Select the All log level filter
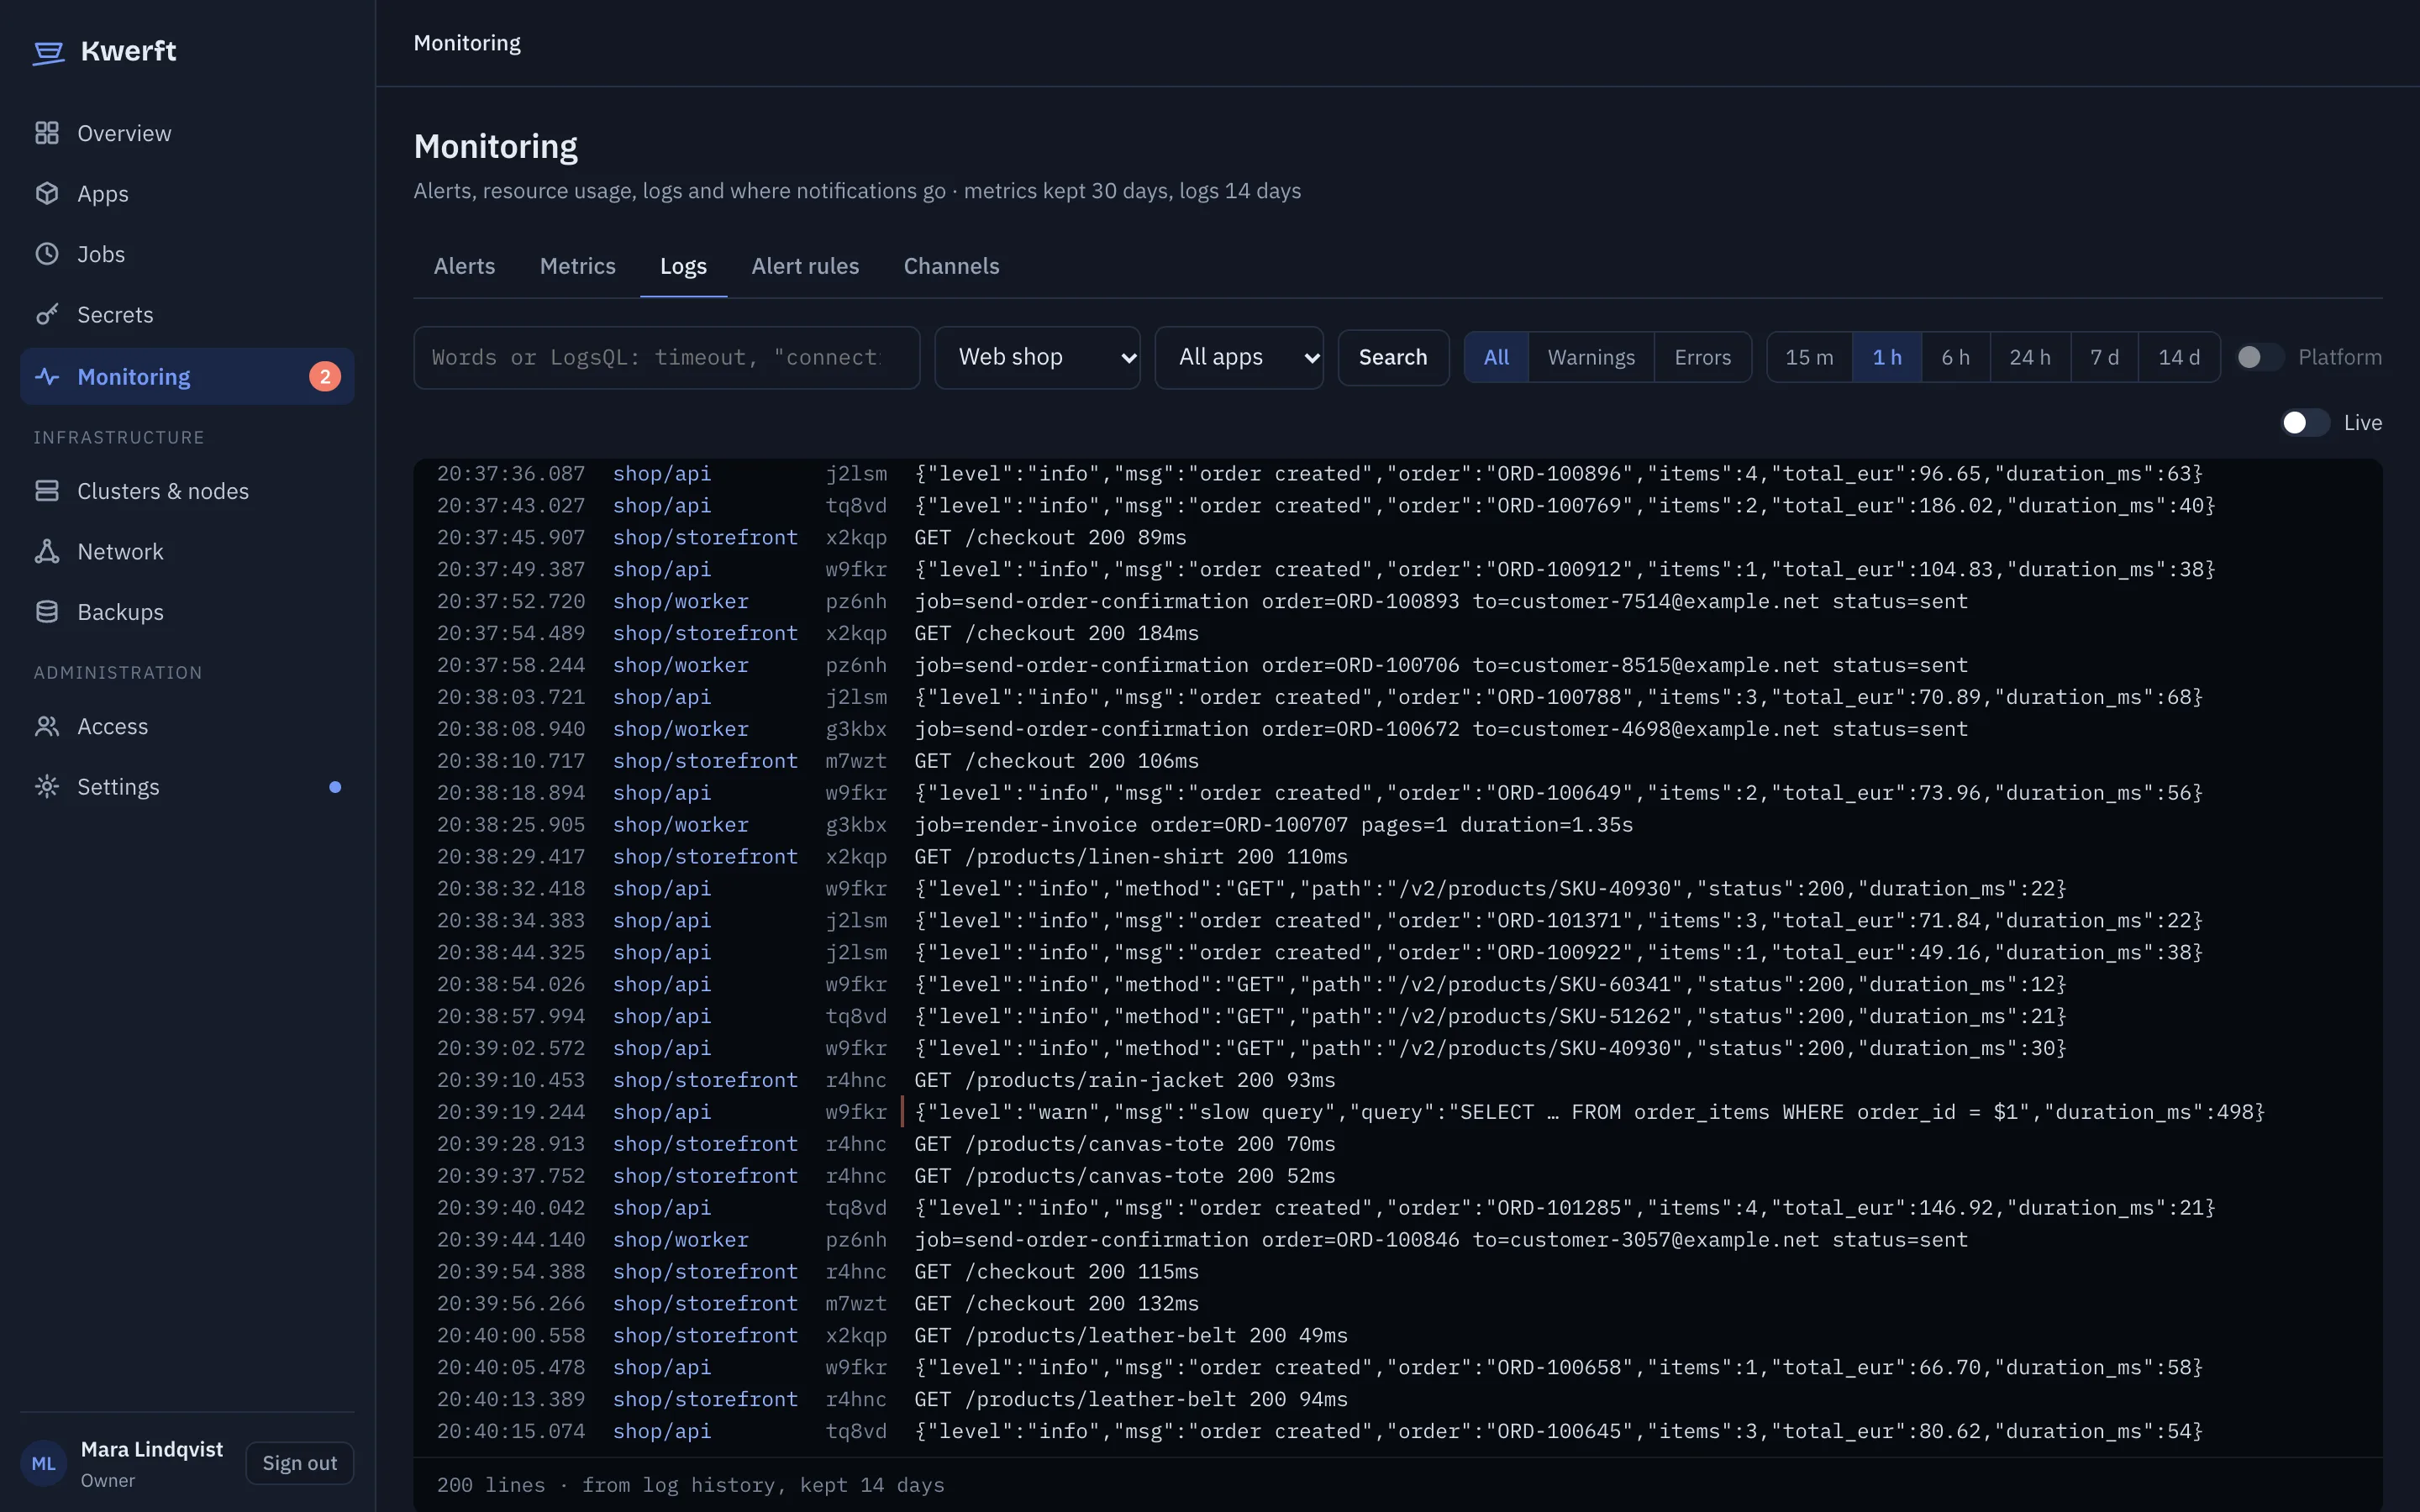 pyautogui.click(x=1496, y=357)
